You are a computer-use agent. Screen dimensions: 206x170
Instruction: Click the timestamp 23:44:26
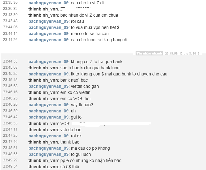10,39
